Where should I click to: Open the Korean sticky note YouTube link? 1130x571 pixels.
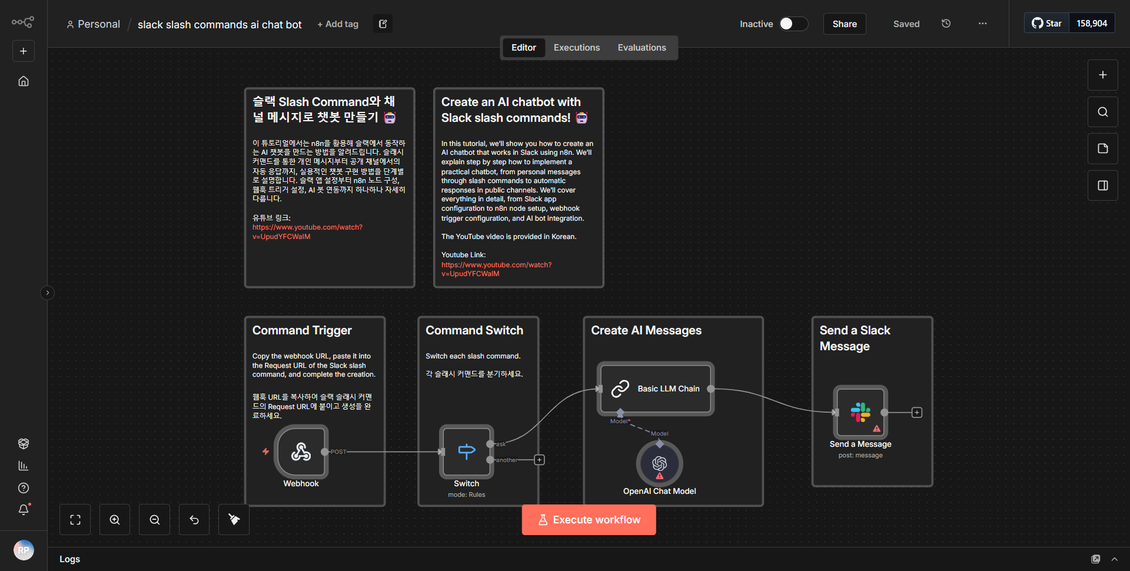coord(307,232)
